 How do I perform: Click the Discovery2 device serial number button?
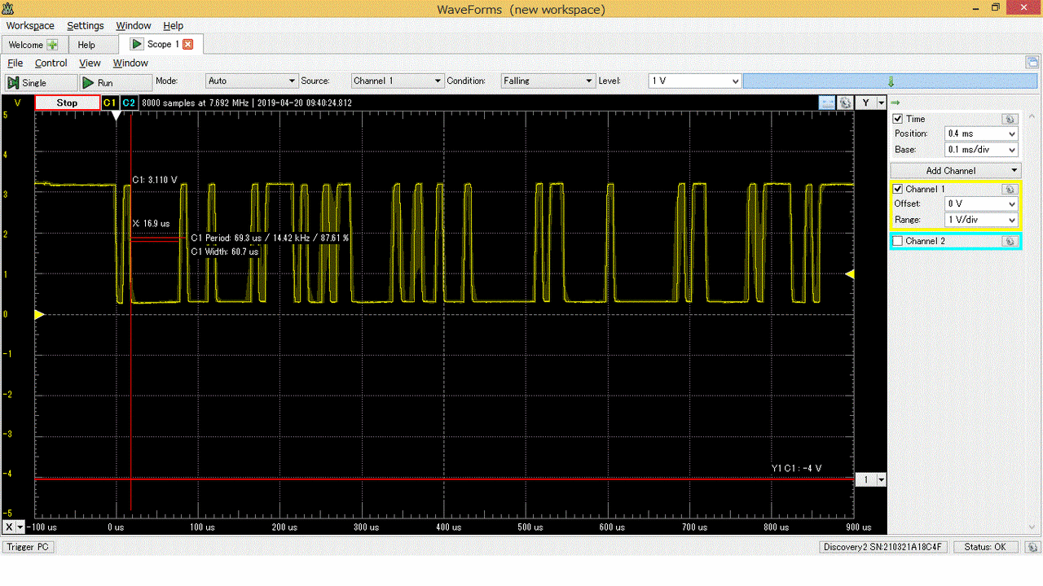(882, 547)
